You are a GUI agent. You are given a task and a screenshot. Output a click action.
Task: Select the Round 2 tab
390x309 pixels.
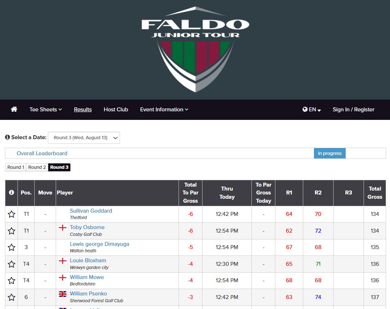click(x=37, y=167)
